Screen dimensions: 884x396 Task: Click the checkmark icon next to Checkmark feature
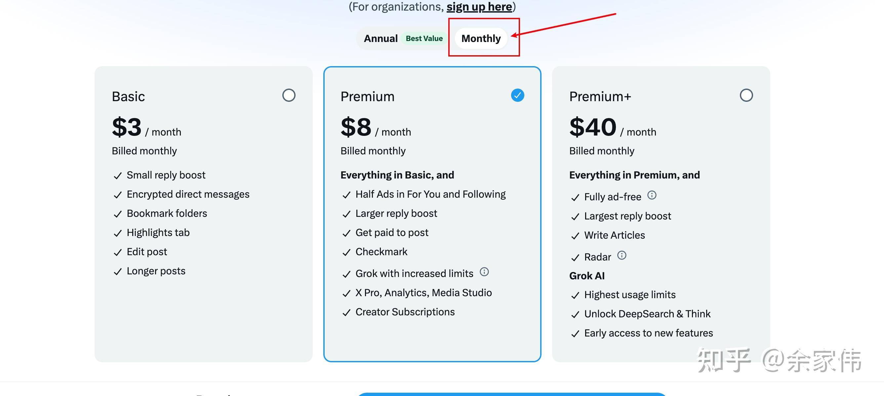pyautogui.click(x=346, y=252)
